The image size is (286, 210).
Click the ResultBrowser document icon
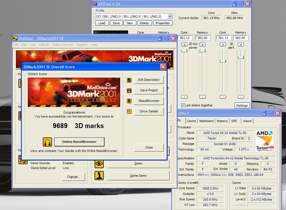coord(129,101)
